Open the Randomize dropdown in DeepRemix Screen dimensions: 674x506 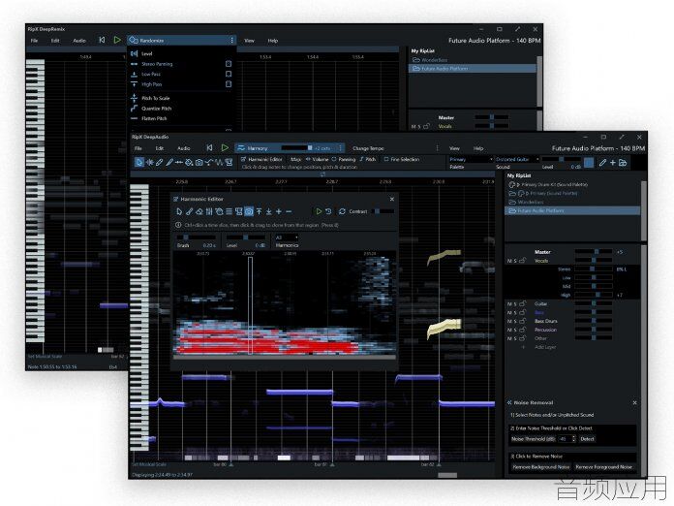(x=178, y=40)
